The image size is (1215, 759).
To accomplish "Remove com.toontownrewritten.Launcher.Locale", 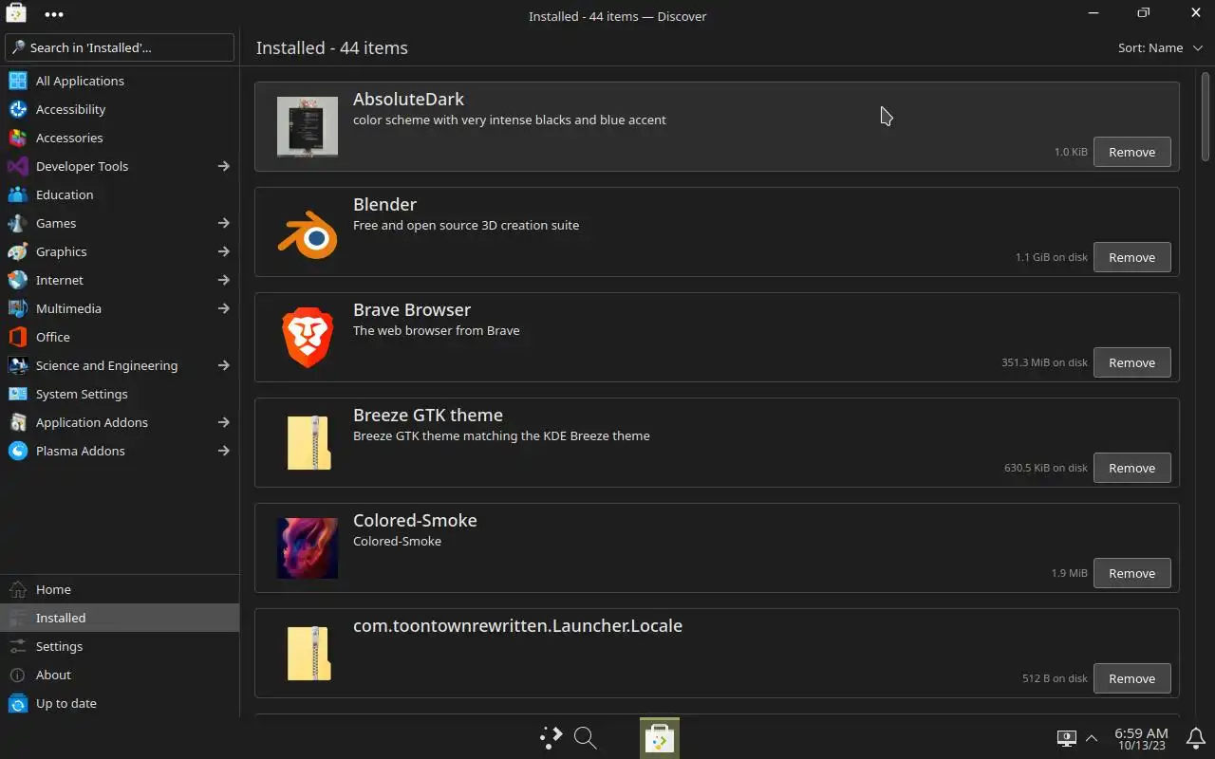I will pos(1131,678).
